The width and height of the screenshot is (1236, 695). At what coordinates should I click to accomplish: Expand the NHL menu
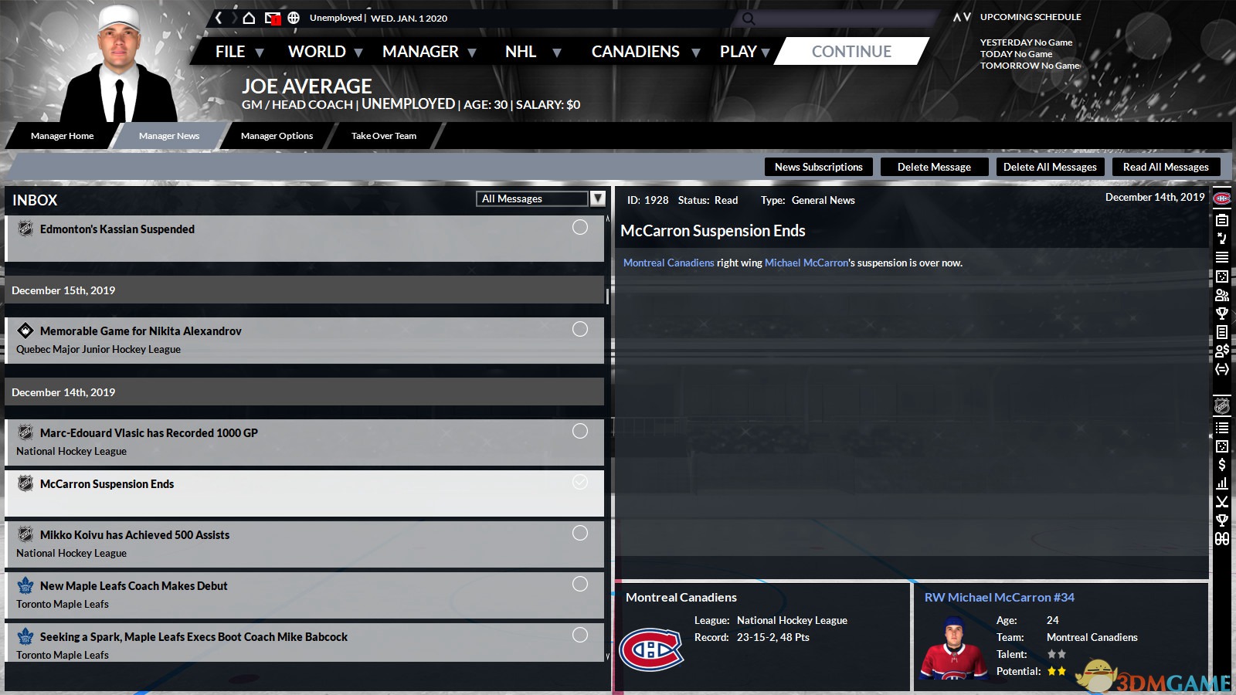533,52
